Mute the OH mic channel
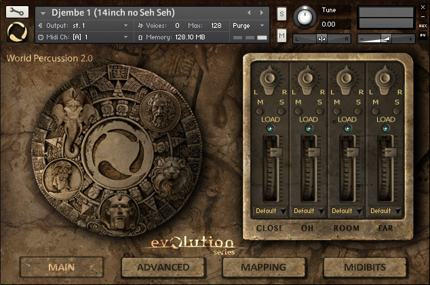This screenshot has height=285, width=430. (298, 111)
